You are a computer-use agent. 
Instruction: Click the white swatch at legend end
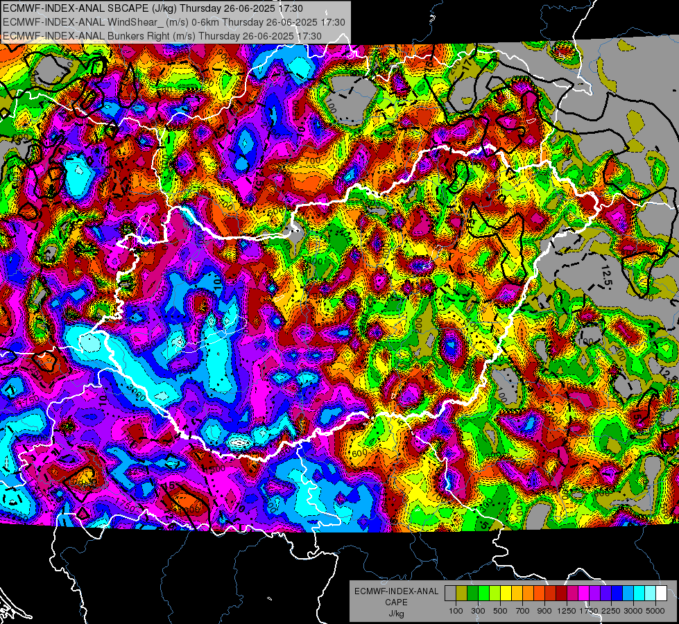pyautogui.click(x=661, y=593)
